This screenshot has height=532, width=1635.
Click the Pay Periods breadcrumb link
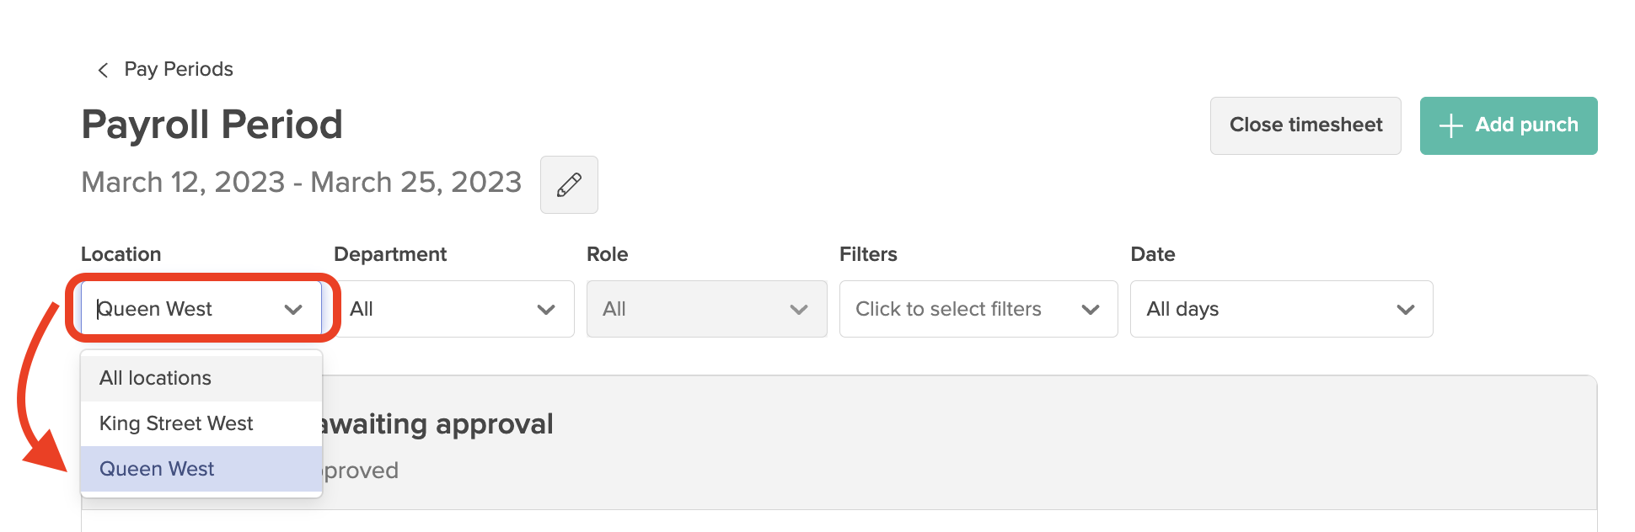tap(178, 69)
